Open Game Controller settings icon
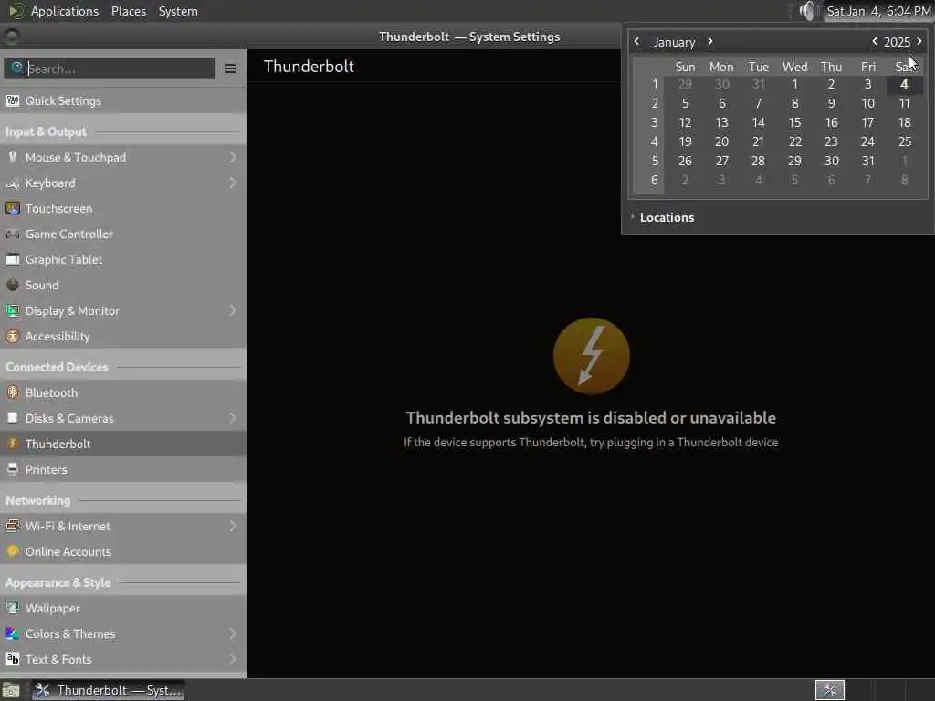The width and height of the screenshot is (935, 701). point(13,235)
